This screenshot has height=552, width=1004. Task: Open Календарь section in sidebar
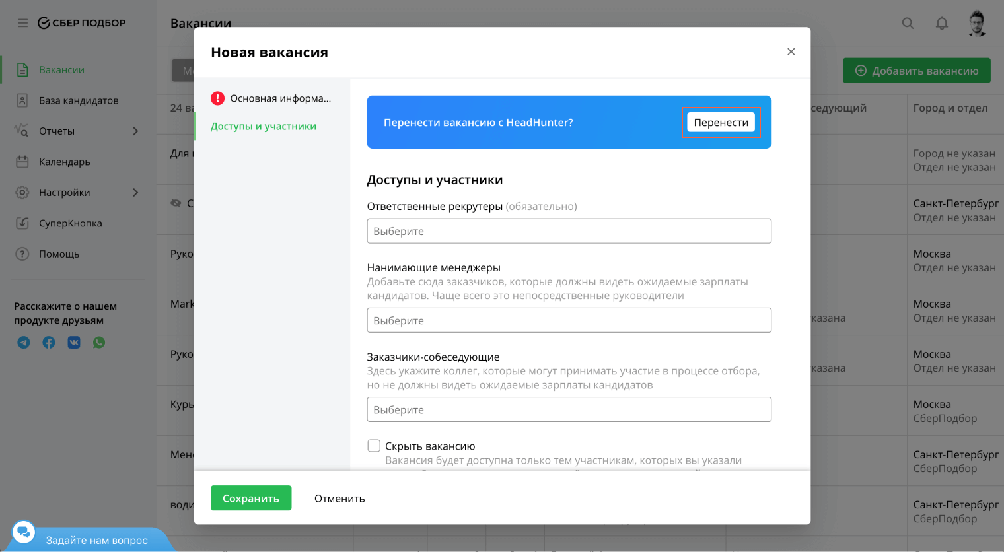(x=65, y=162)
